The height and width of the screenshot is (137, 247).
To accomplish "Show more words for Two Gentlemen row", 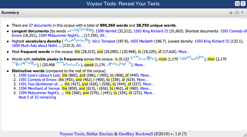I will pos(148,84).
